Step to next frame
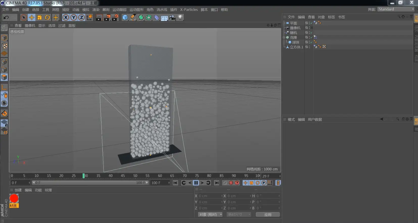 tap(202, 183)
